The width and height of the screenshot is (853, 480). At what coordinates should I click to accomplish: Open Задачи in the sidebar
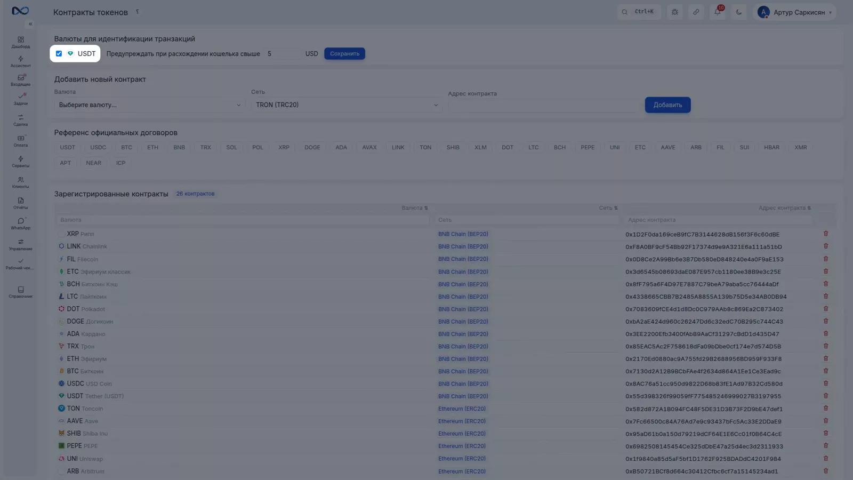21,100
